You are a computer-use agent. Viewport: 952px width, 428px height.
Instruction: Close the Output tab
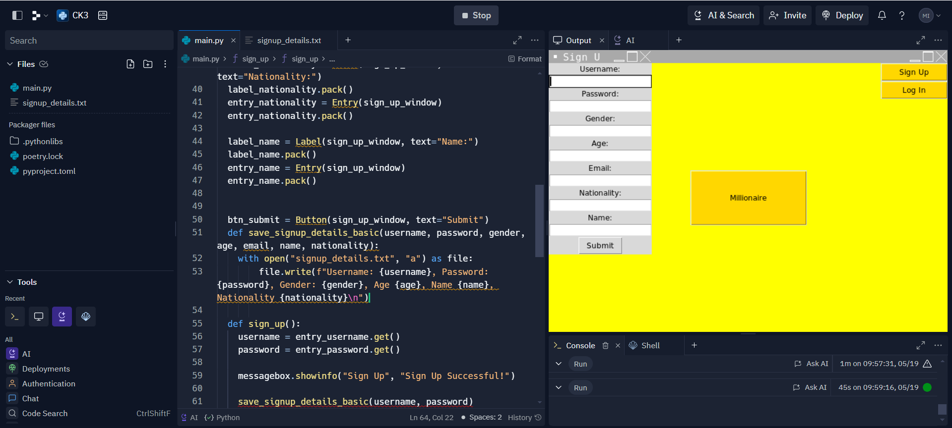pyautogui.click(x=602, y=40)
